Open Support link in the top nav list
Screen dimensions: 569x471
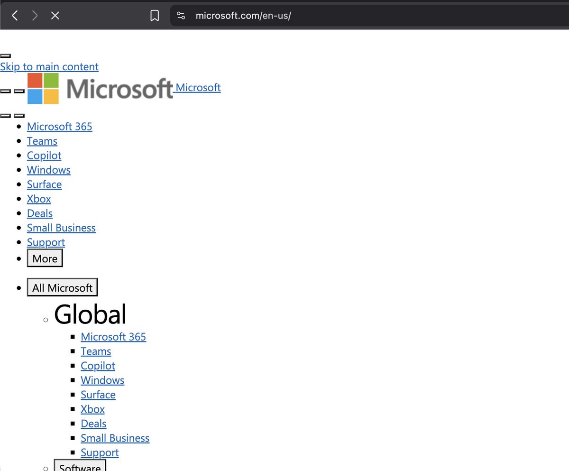point(46,242)
